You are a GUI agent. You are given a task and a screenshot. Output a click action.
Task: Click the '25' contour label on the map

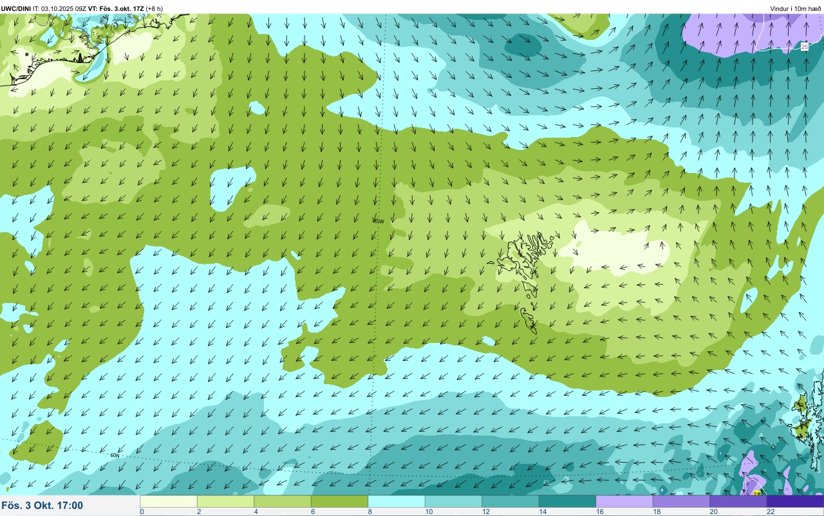[805, 46]
